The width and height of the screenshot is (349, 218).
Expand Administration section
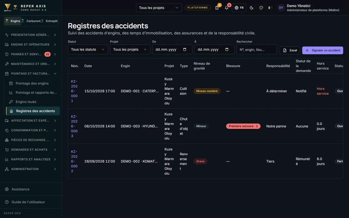31,169
